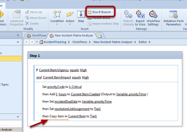Open a new blank tab
Viewport: 187px width, 132px height.
pos(100,36)
